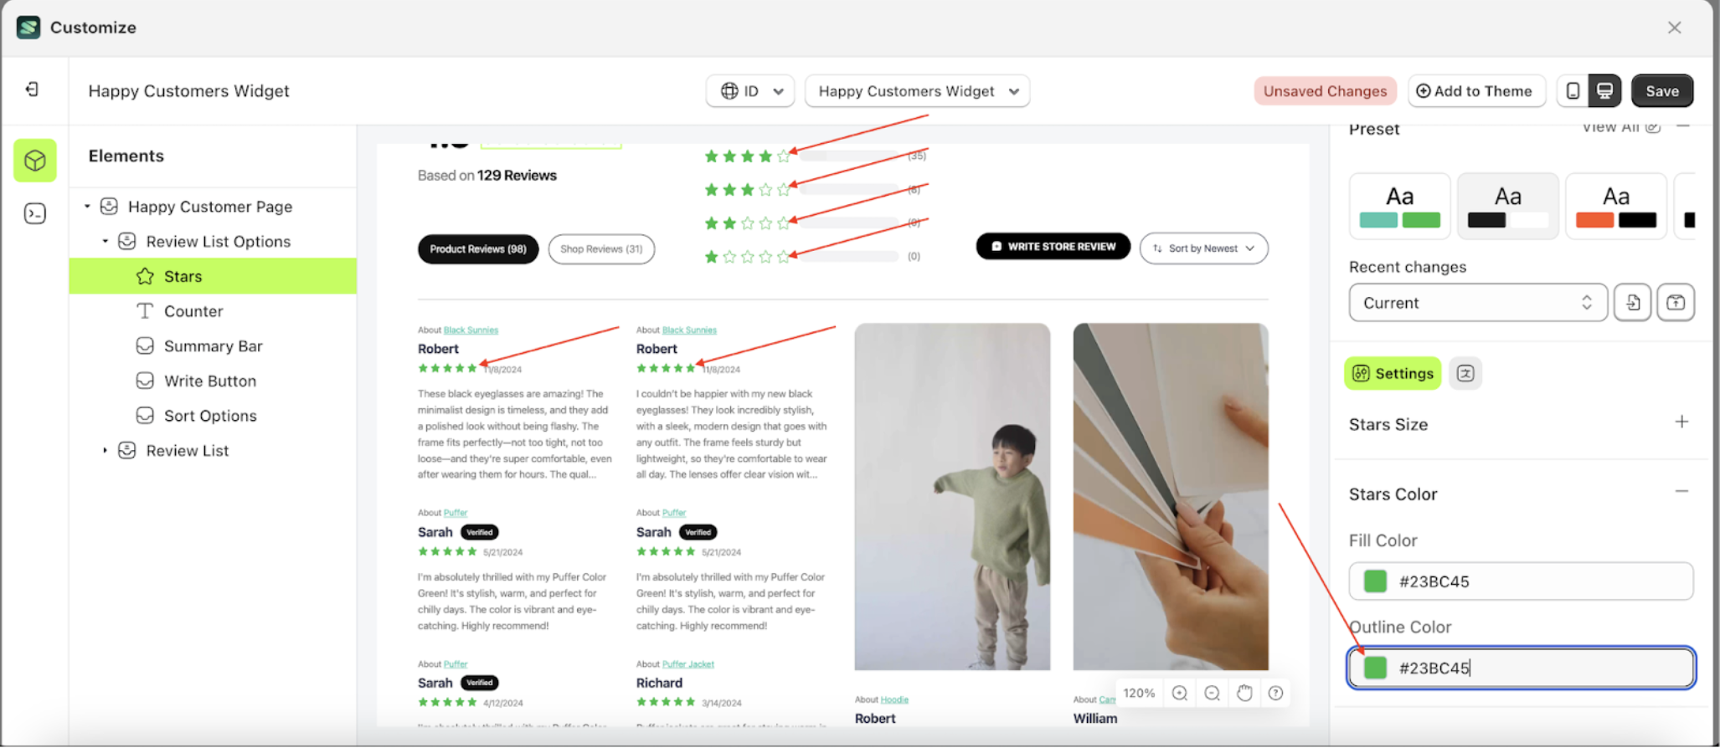Switch to desktop preview icon
The height and width of the screenshot is (753, 1720).
[1604, 91]
